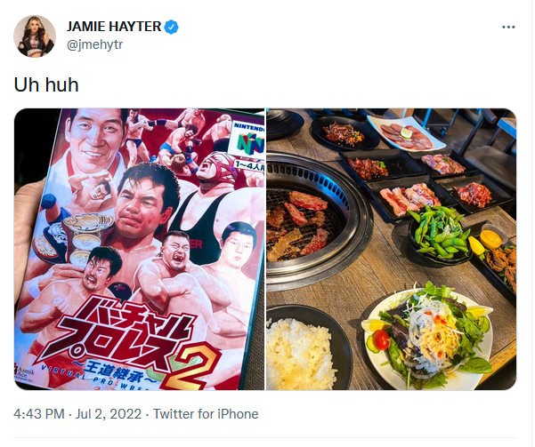Click the Nintendo 64 logo on game cover
The image size is (535, 447).
pyautogui.click(x=248, y=140)
